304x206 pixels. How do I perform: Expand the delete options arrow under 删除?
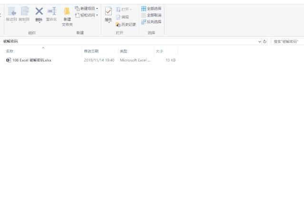pyautogui.click(x=39, y=22)
